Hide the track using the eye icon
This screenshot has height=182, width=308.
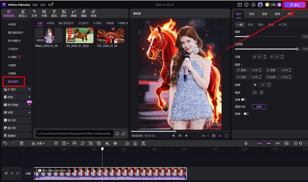tap(11, 173)
